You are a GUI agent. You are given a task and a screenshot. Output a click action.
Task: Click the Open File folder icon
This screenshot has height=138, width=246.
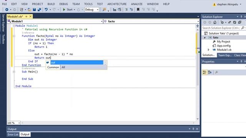(x=29, y=10)
